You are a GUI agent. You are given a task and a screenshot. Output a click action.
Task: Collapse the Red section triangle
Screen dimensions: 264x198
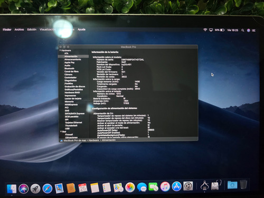(61, 131)
